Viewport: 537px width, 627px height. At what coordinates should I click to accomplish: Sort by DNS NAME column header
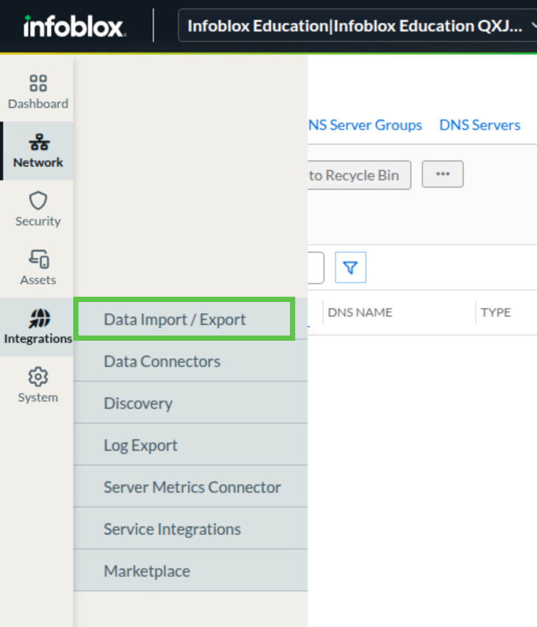point(360,312)
